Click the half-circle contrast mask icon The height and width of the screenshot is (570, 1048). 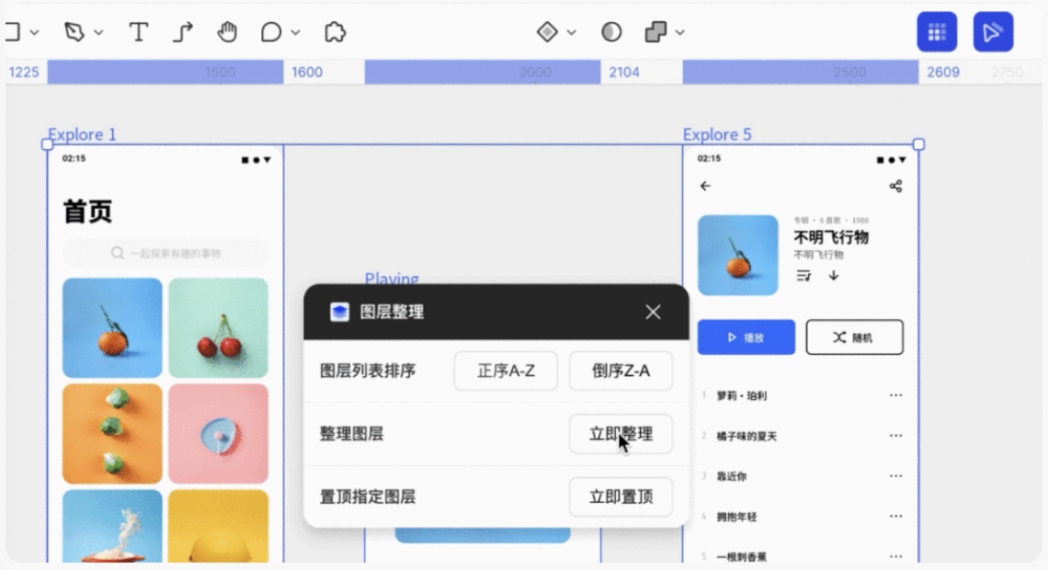611,32
